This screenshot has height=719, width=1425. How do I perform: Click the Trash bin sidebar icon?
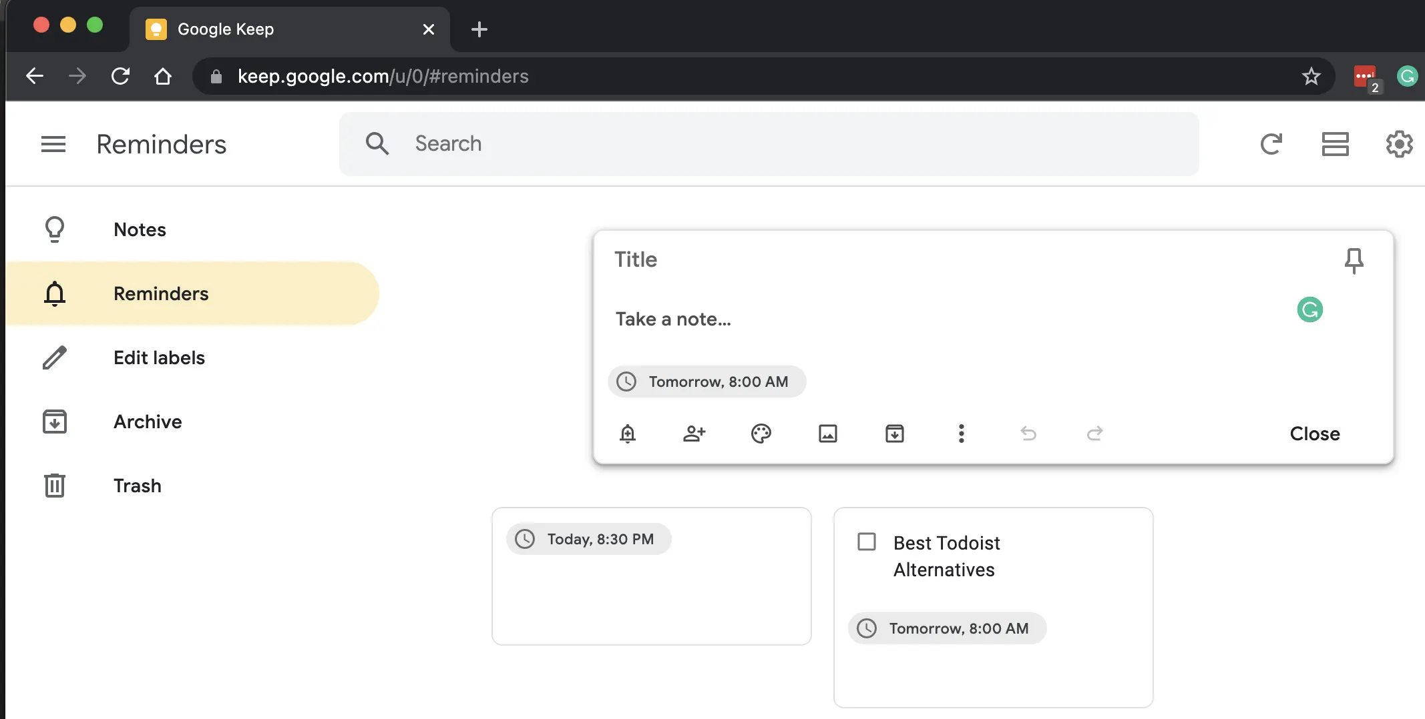tap(55, 486)
